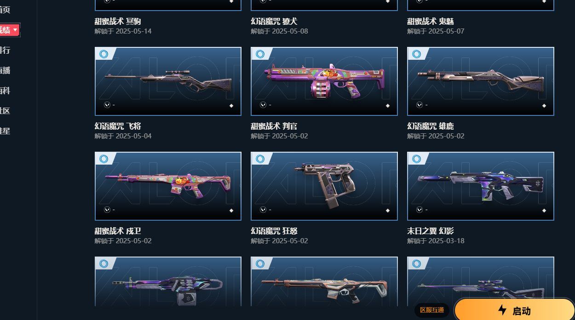This screenshot has width=575, height=320.
Task: Open the 甜蜜战术 戍卫 skin title
Action: 118,231
